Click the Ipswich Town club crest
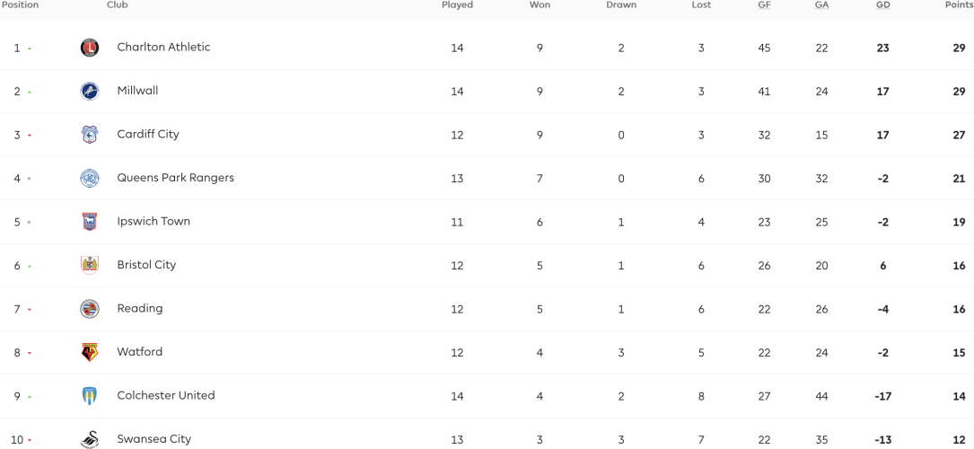 point(90,222)
